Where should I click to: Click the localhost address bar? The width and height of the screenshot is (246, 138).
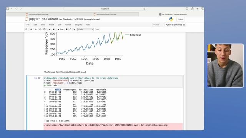pos(105,9)
